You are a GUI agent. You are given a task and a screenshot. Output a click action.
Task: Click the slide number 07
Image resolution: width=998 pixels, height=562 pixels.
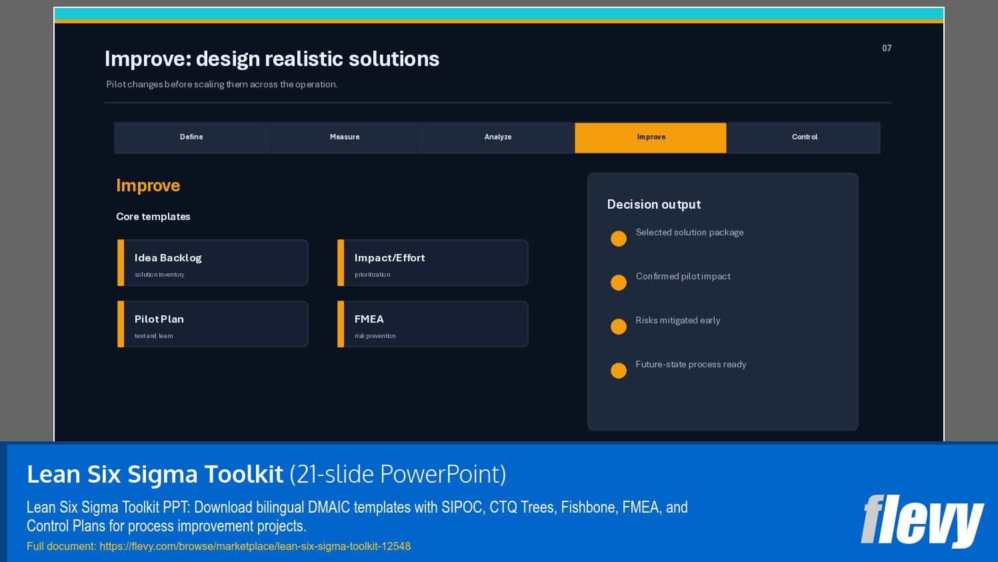tap(887, 48)
